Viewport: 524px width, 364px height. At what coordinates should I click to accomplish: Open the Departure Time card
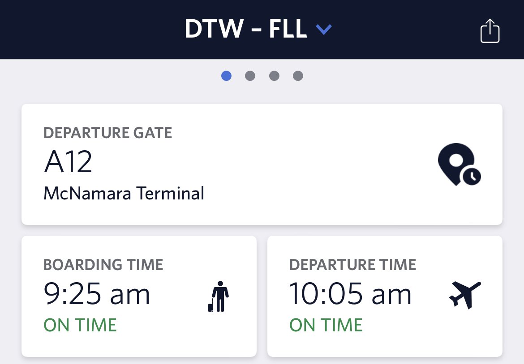point(385,296)
